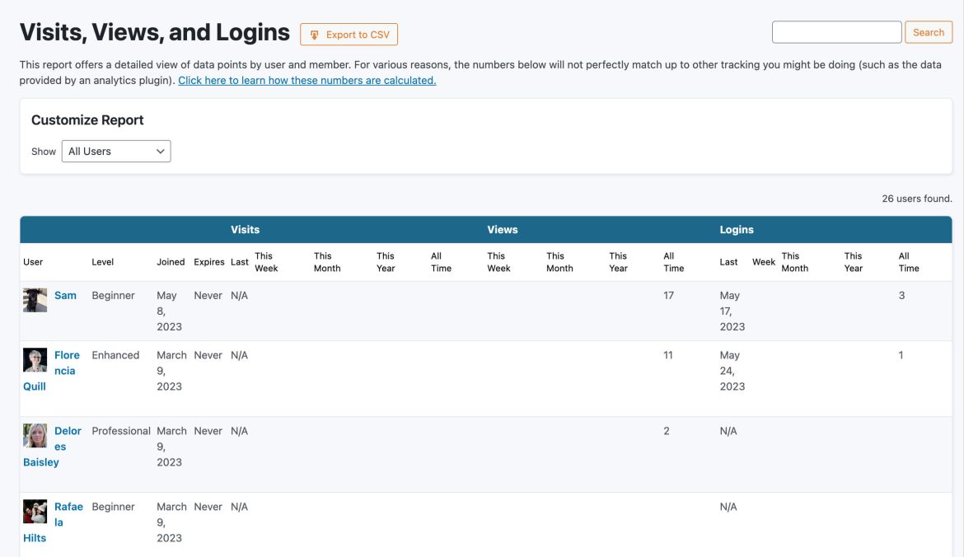This screenshot has height=557, width=964.
Task: Click the User column header
Action: pyautogui.click(x=32, y=261)
